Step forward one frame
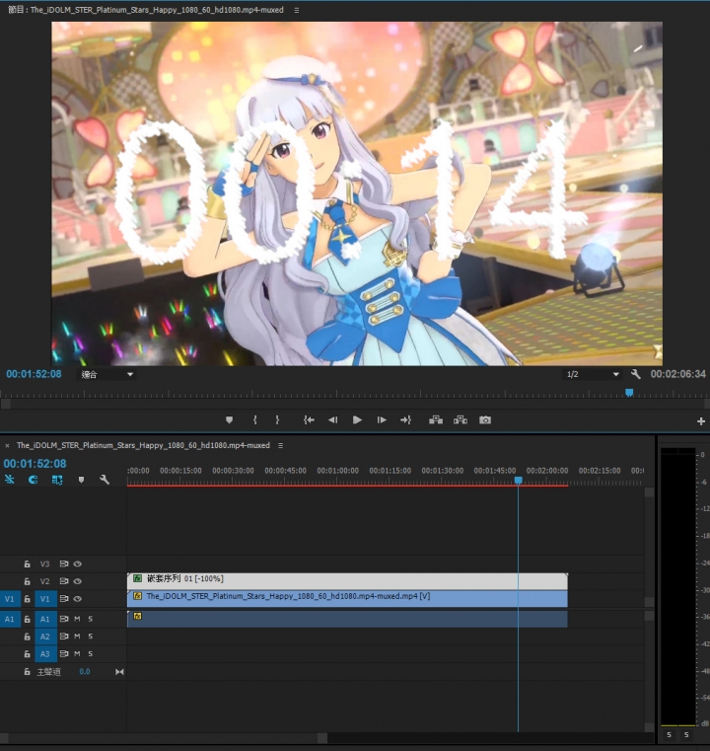 [x=382, y=420]
